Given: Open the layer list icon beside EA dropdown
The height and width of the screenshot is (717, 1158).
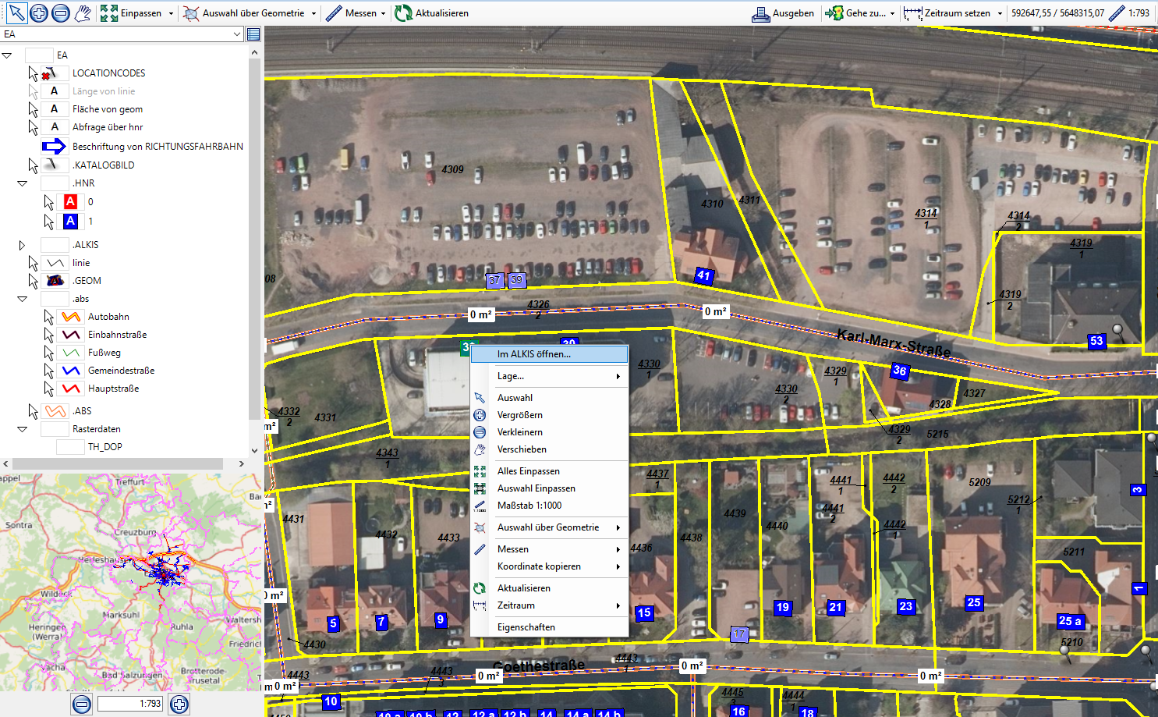Looking at the screenshot, I should coord(253,34).
